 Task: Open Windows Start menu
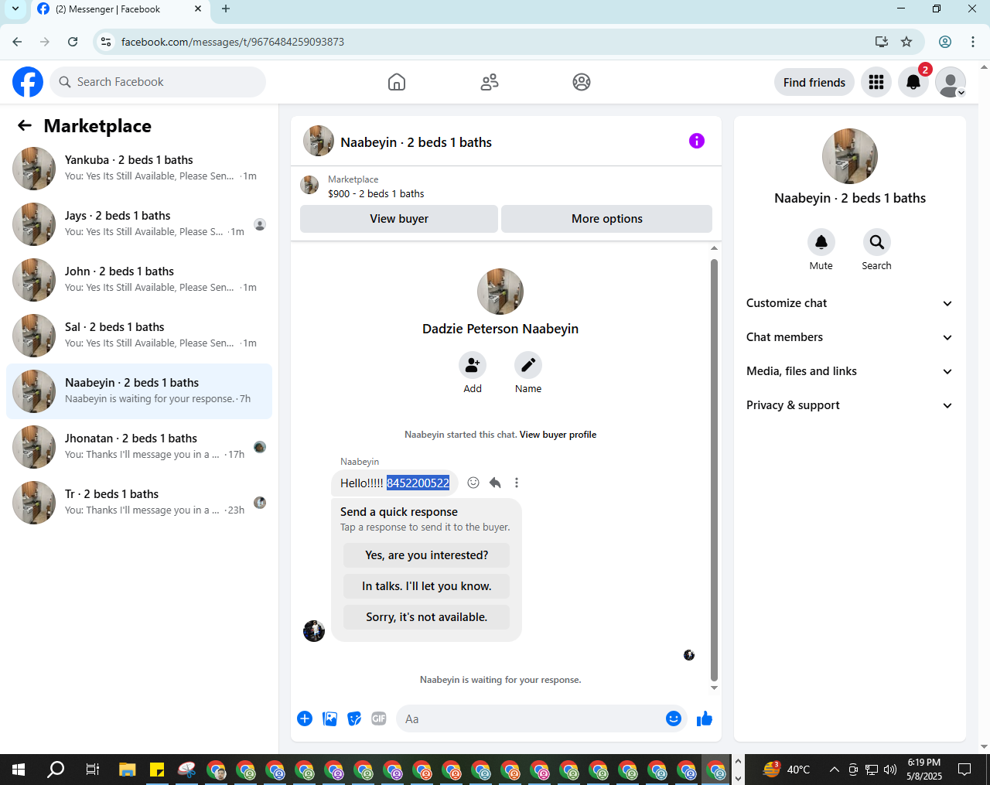tap(19, 770)
